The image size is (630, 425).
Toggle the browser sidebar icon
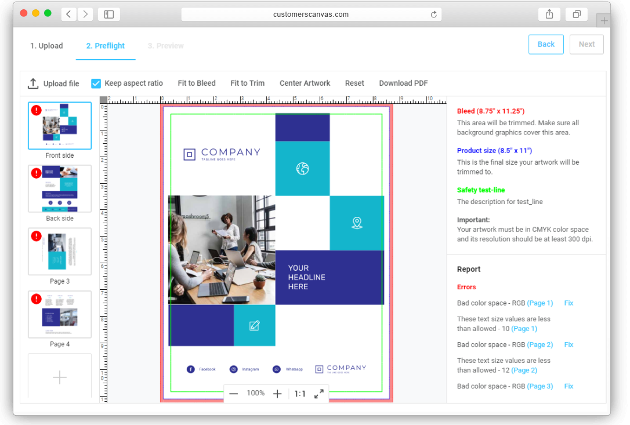(109, 14)
